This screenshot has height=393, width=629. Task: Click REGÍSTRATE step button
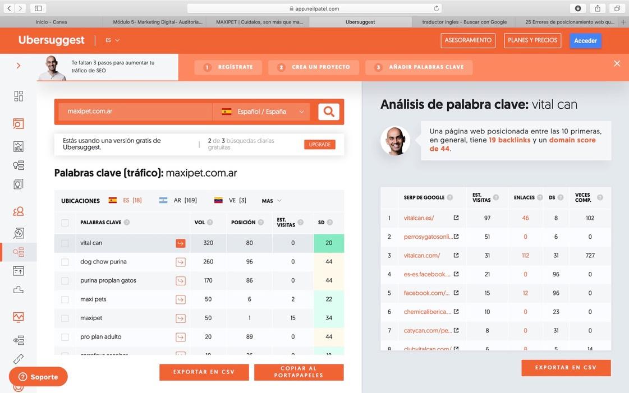point(228,67)
